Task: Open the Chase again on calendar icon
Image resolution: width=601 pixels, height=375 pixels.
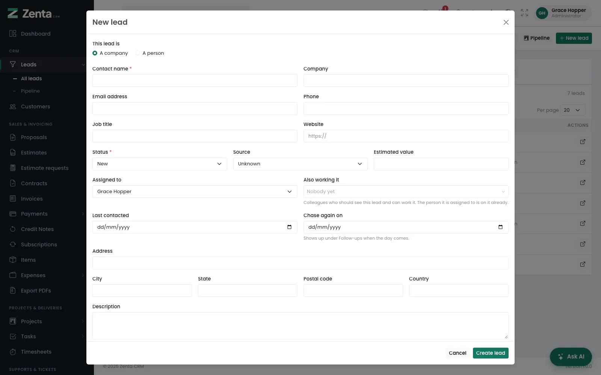Action: click(500, 227)
